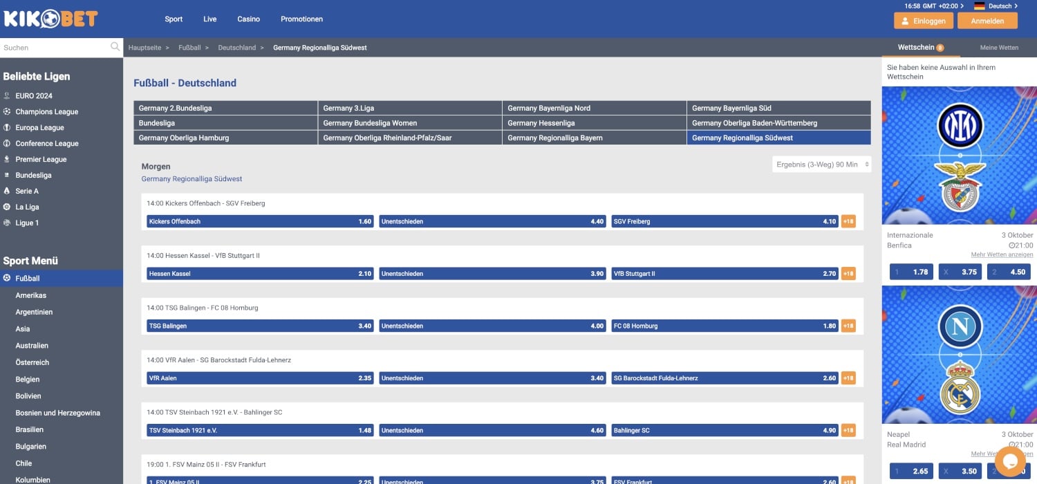Image resolution: width=1037 pixels, height=484 pixels.
Task: Go to Live in top navigation
Action: [210, 19]
